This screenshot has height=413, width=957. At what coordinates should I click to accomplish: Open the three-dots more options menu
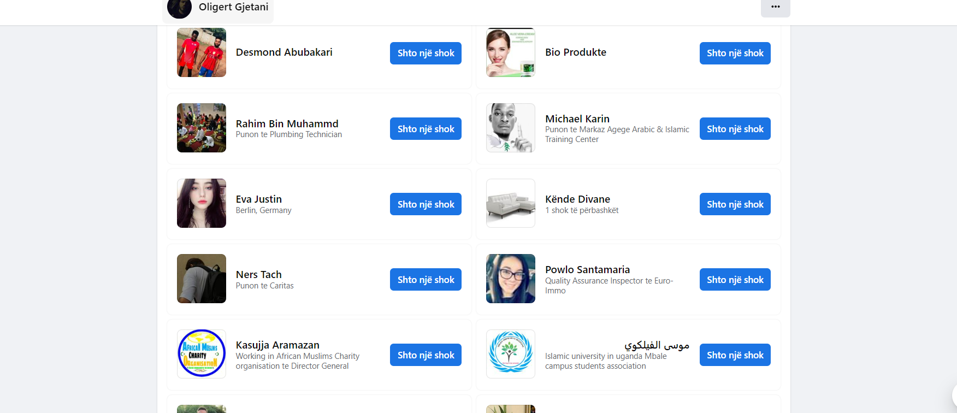(x=775, y=7)
